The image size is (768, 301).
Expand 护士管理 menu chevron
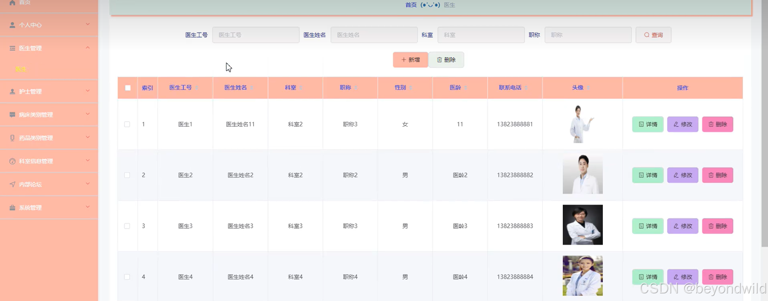(88, 91)
